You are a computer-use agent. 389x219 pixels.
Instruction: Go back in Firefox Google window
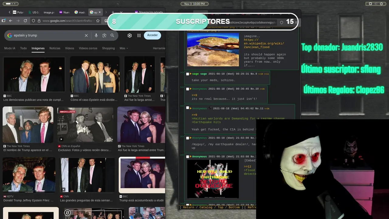[11, 21]
